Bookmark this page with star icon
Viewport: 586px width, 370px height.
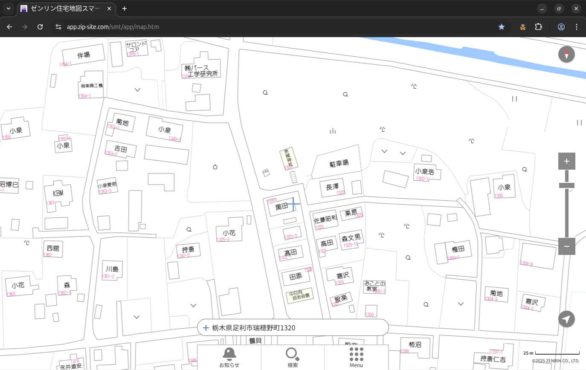pos(502,27)
